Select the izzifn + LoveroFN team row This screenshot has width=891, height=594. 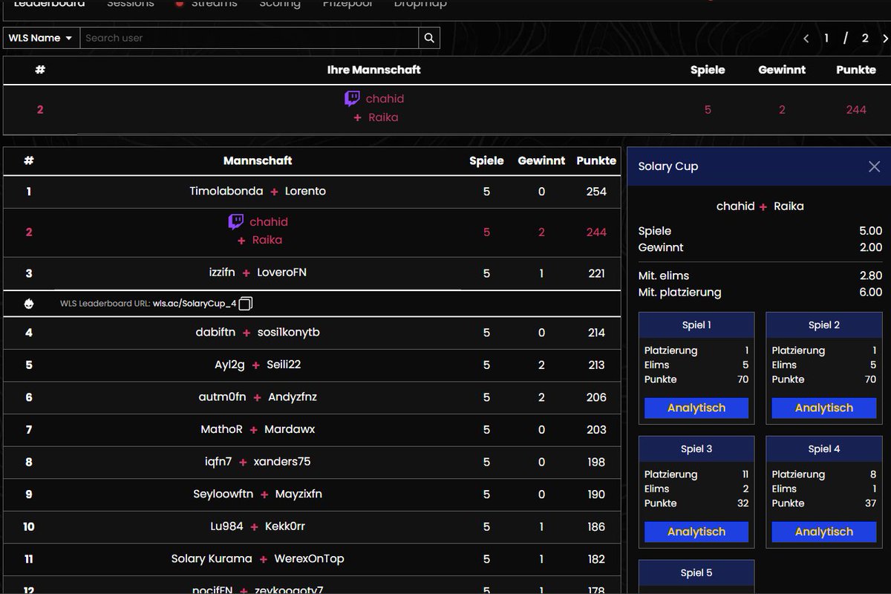pos(312,272)
